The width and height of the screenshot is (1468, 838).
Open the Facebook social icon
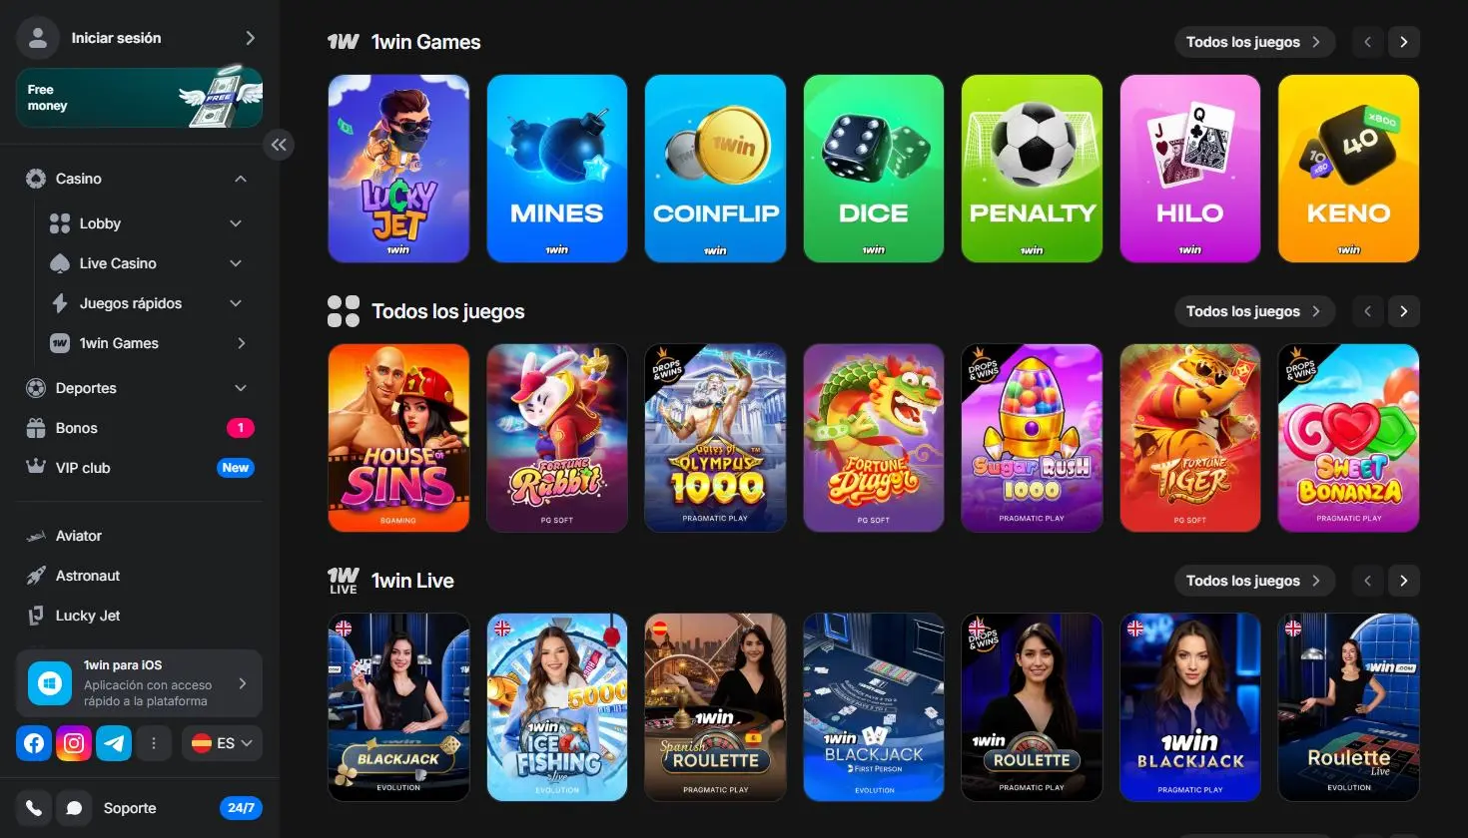pyautogui.click(x=34, y=743)
